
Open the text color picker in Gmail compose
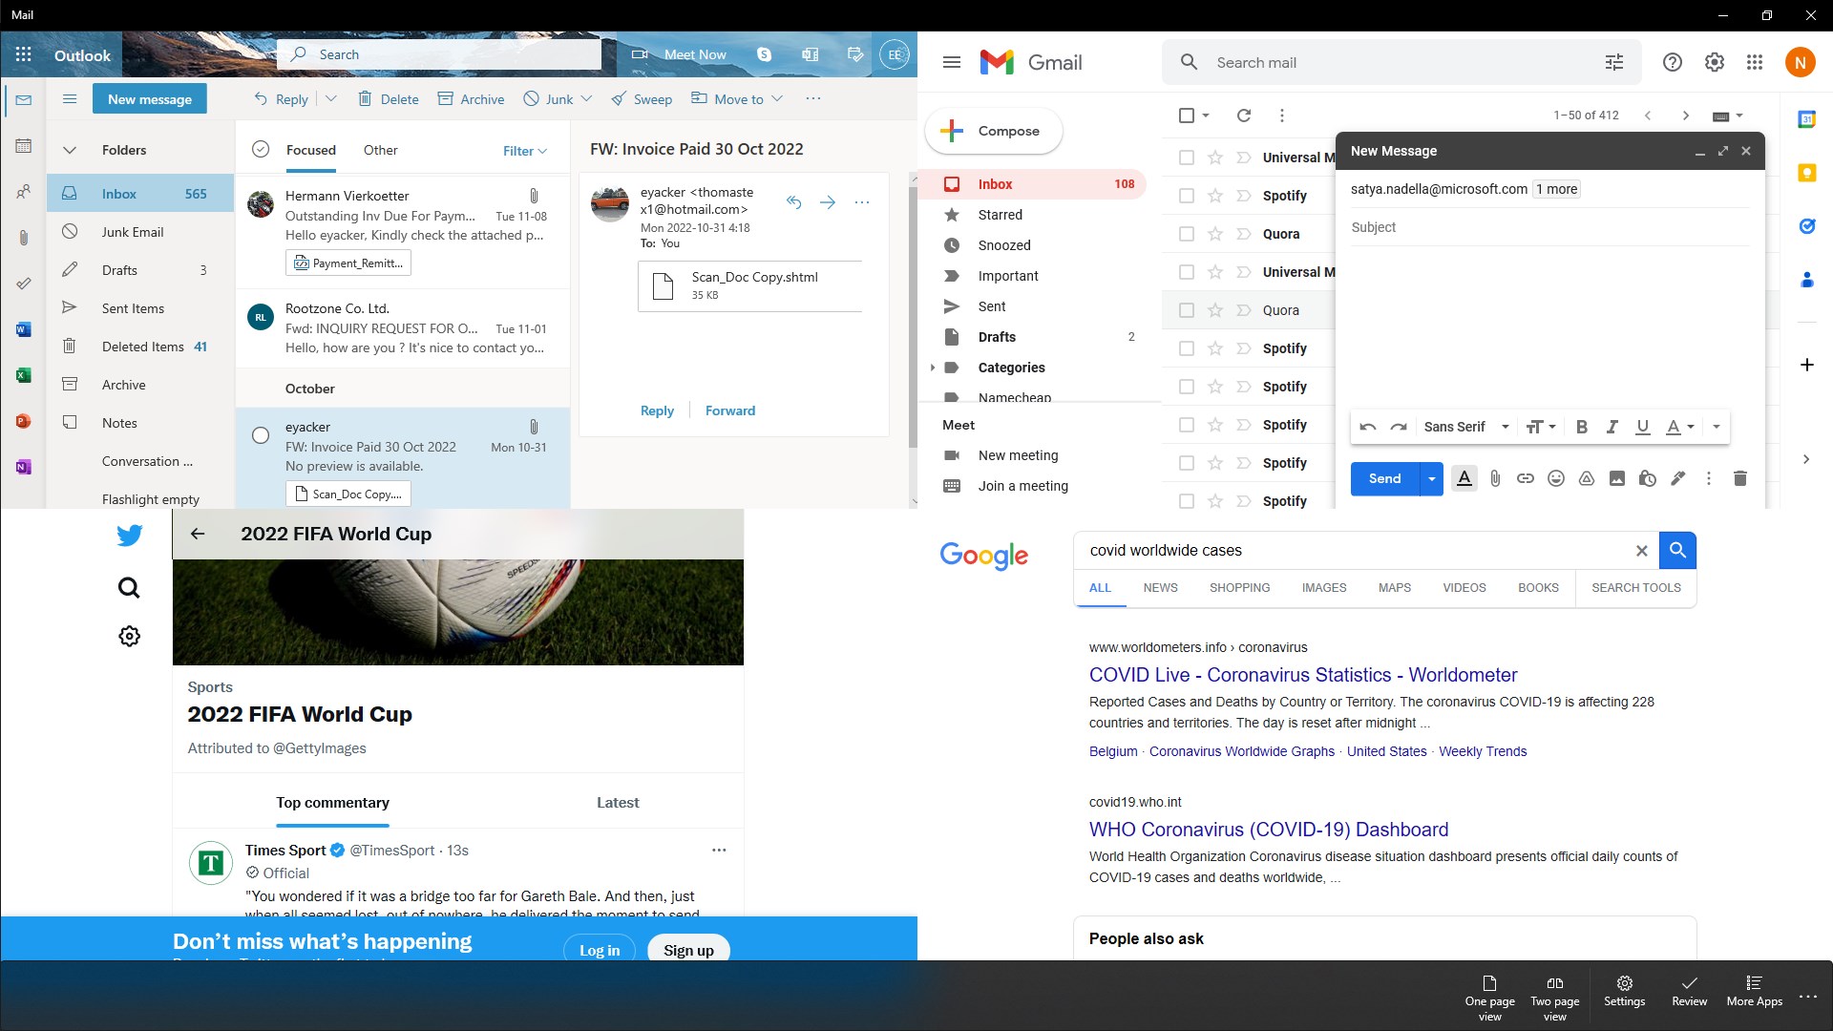coord(1464,478)
